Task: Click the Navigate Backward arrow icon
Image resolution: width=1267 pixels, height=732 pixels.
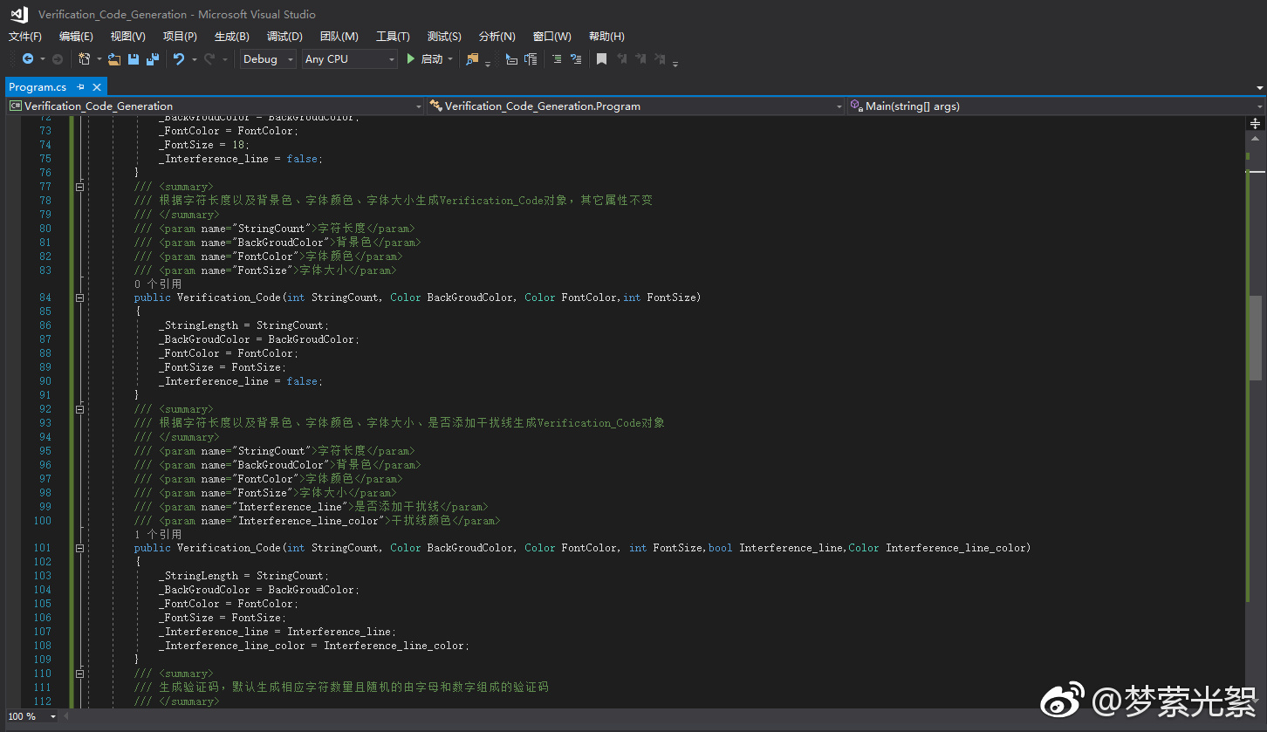Action: click(28, 59)
